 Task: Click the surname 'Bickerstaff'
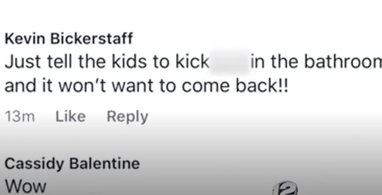tap(92, 39)
